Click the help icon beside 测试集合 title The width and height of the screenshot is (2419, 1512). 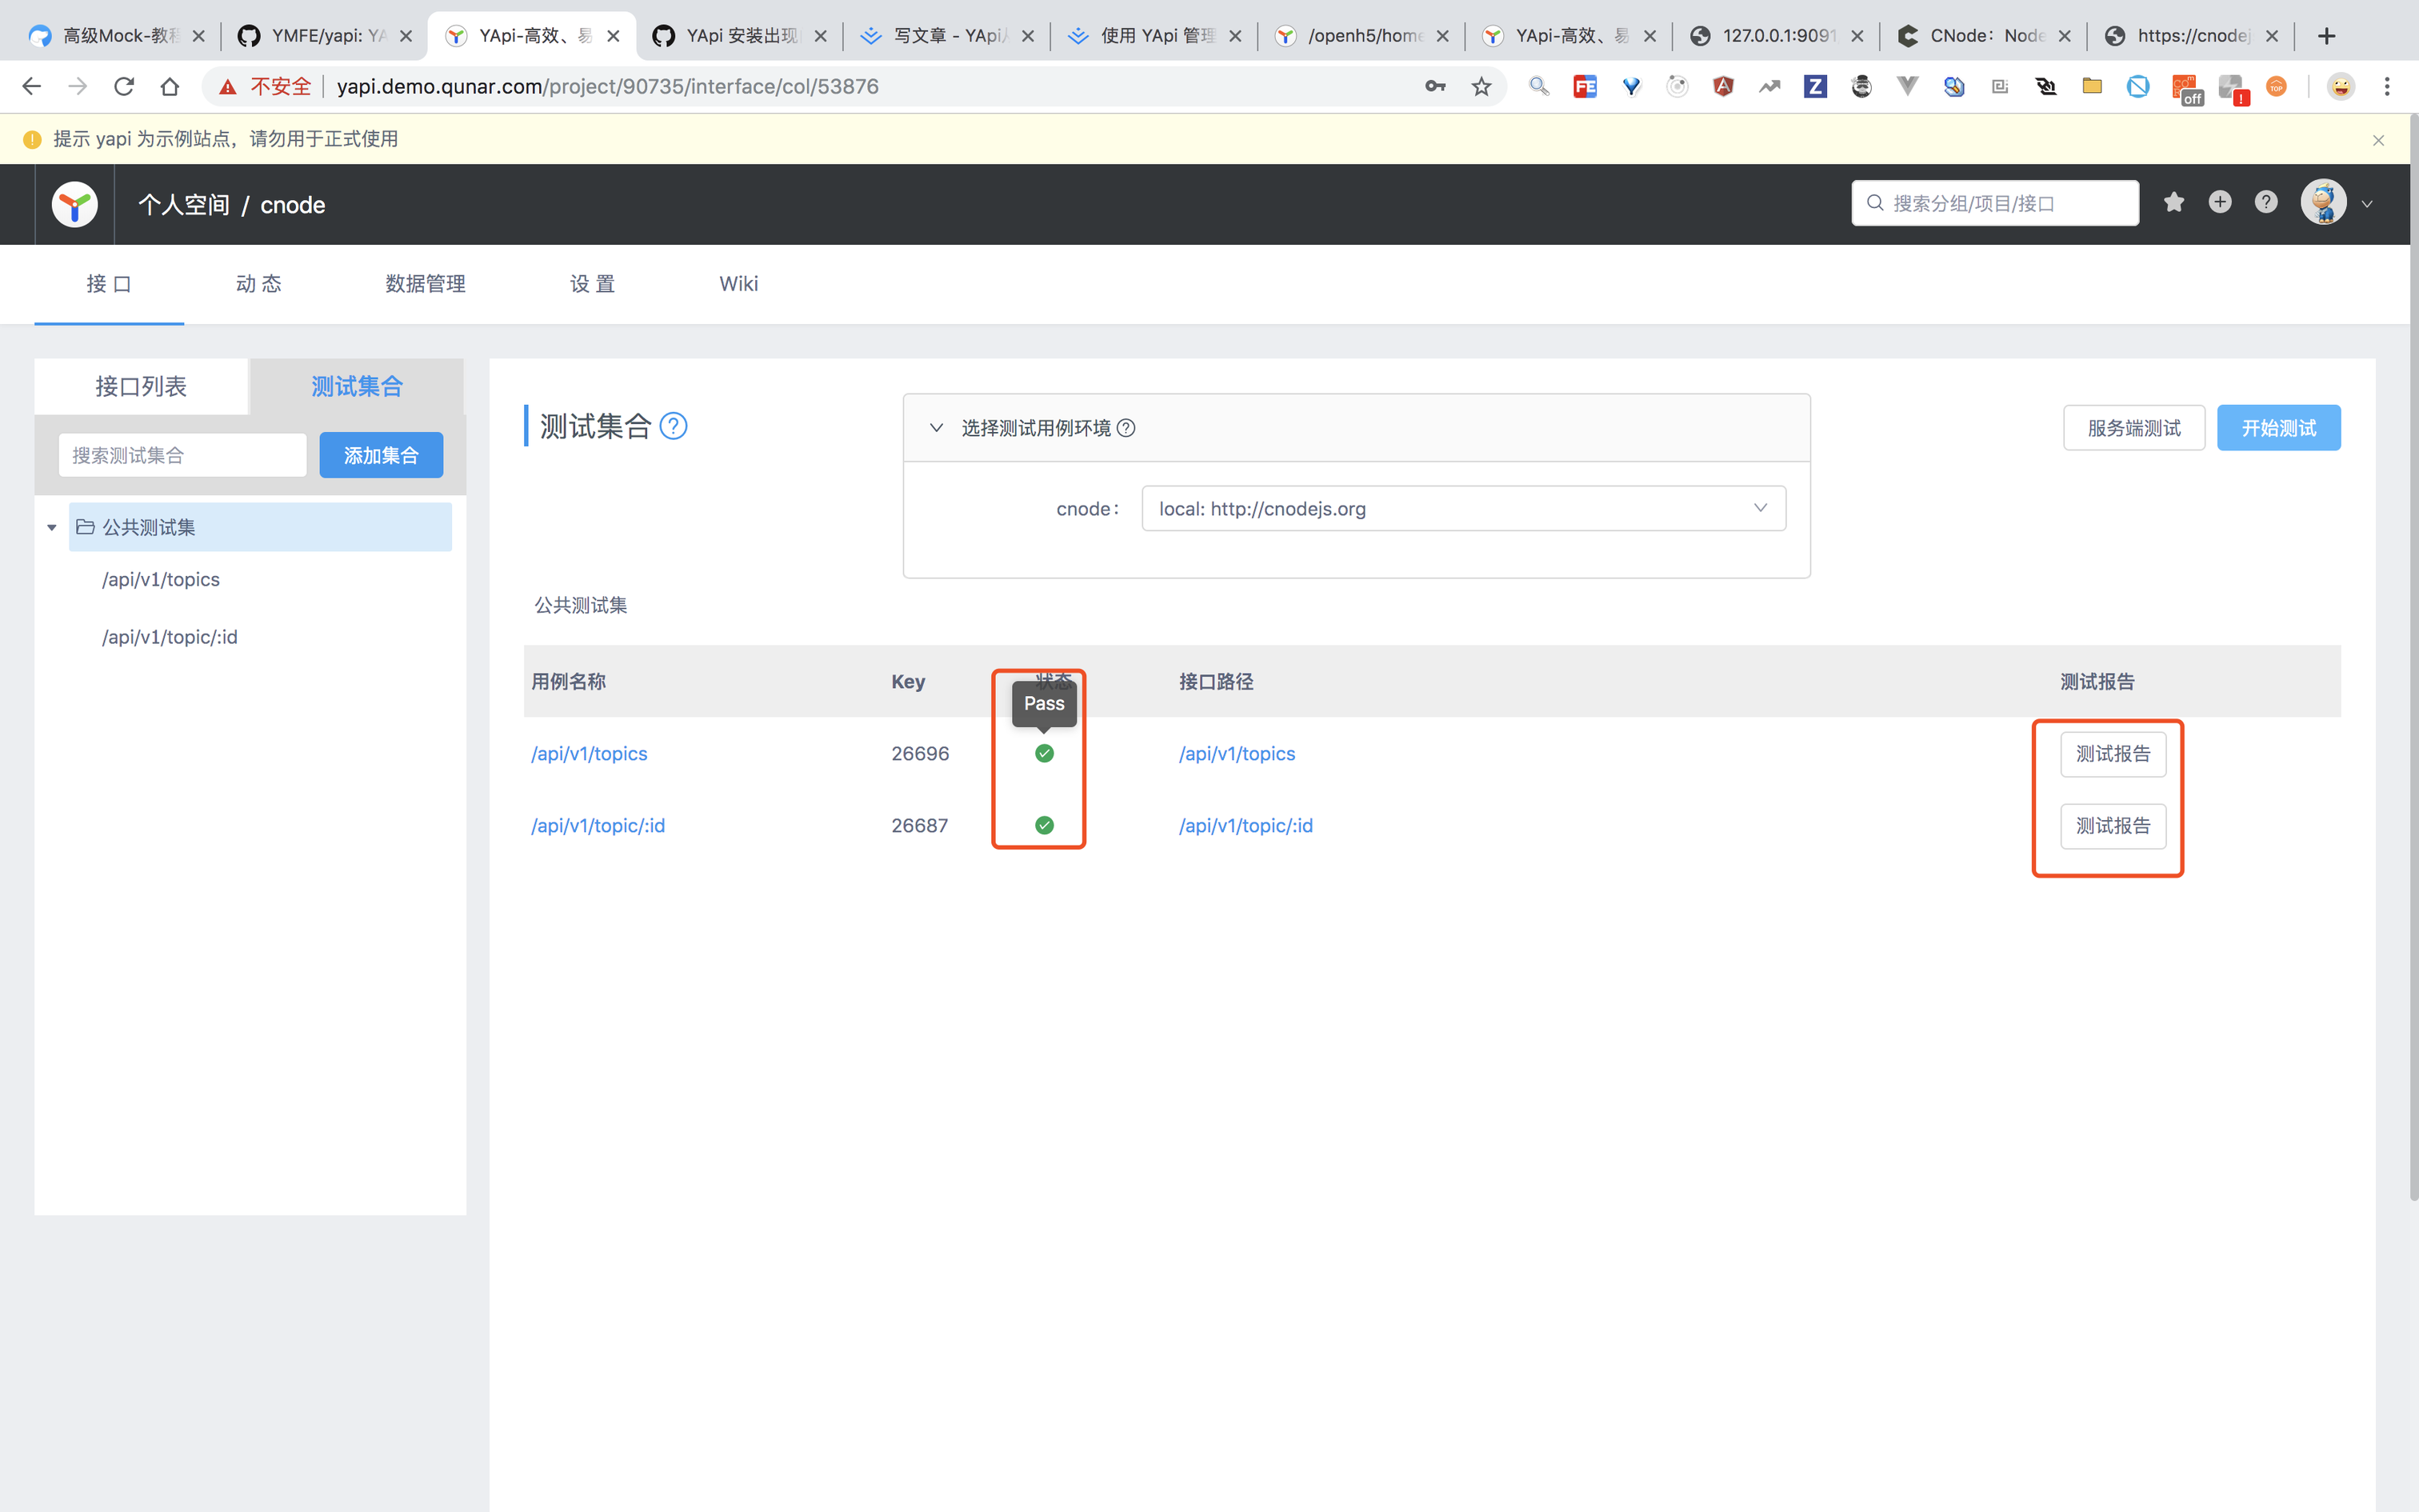[674, 427]
